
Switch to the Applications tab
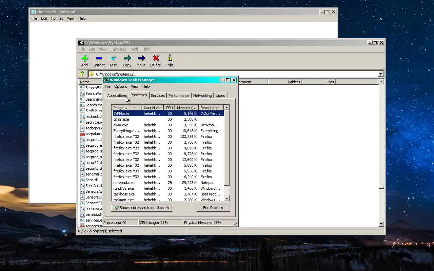117,96
